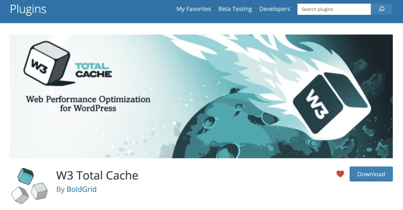This screenshot has height=210, width=403.
Task: Open the BoldGrid author link
Action: tap(81, 189)
